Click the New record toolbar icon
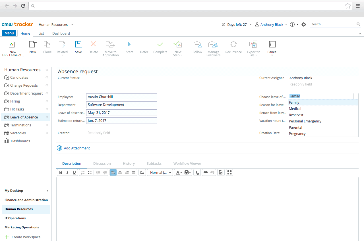 pos(33,44)
